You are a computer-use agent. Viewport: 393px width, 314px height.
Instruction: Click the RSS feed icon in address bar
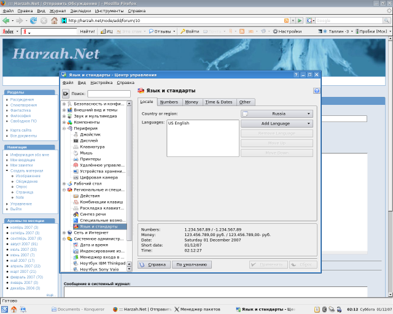point(286,21)
